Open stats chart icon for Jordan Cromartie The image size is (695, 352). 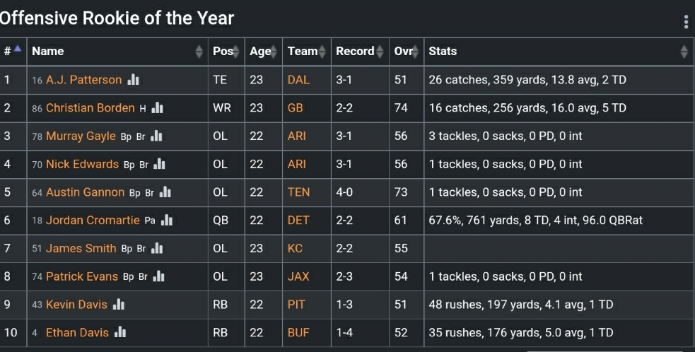167,221
